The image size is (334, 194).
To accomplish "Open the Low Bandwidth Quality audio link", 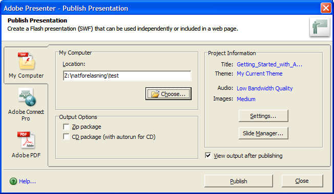I will (x=264, y=88).
